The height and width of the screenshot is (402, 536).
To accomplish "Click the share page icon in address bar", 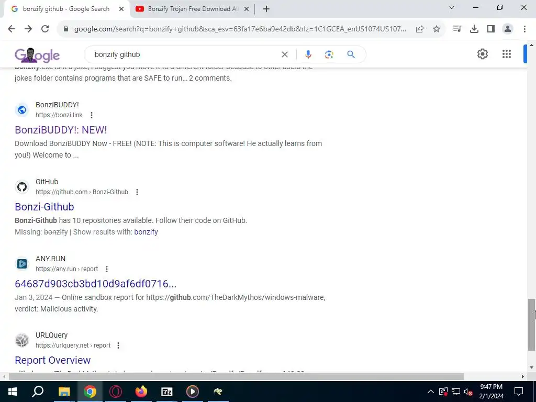I will tap(420, 29).
